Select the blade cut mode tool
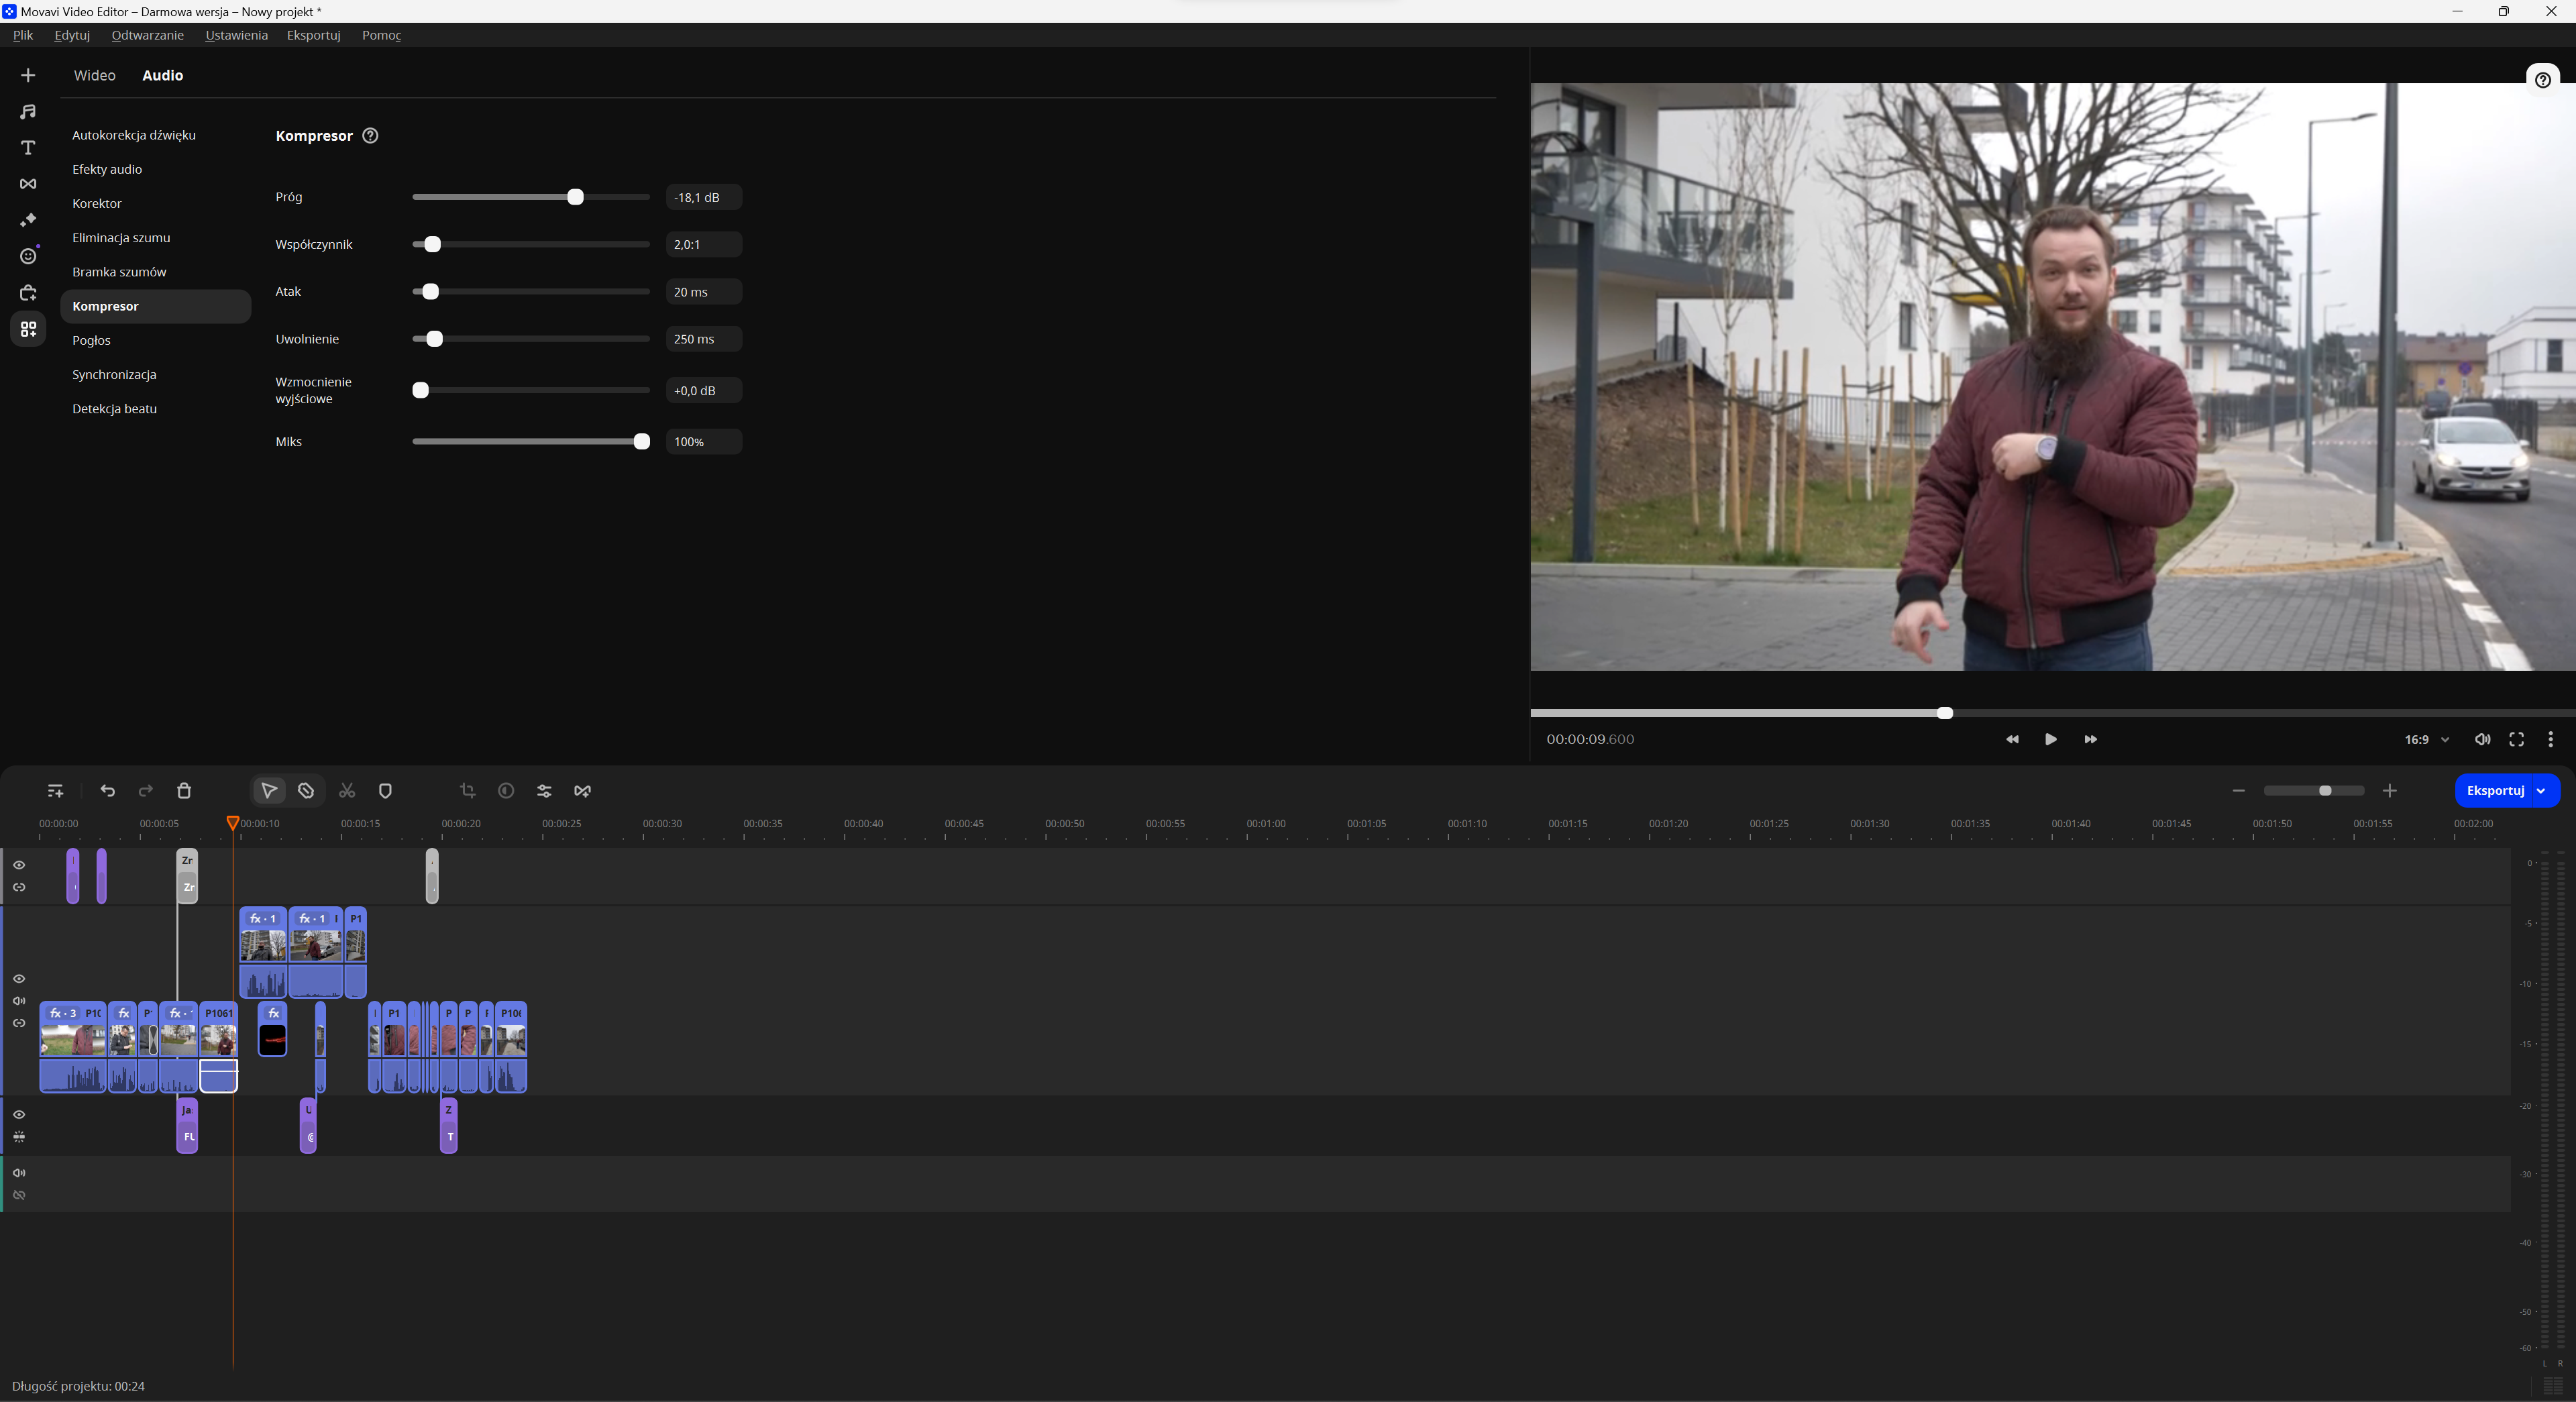2576x1402 pixels. 306,791
